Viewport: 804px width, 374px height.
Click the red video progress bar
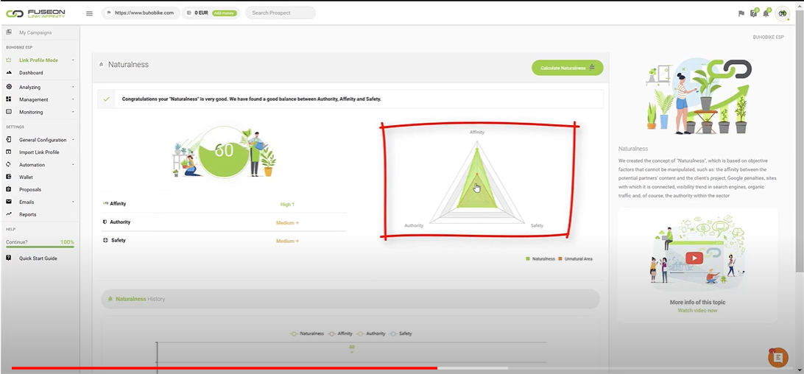pyautogui.click(x=221, y=367)
